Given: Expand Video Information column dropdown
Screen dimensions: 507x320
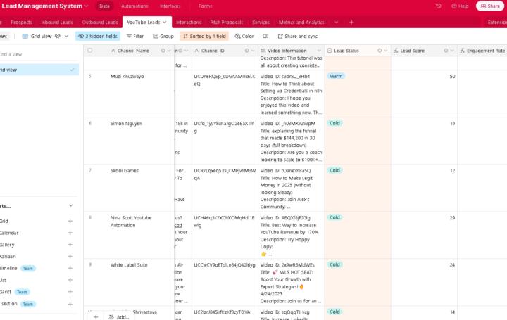Looking at the screenshot, I should pos(319,51).
